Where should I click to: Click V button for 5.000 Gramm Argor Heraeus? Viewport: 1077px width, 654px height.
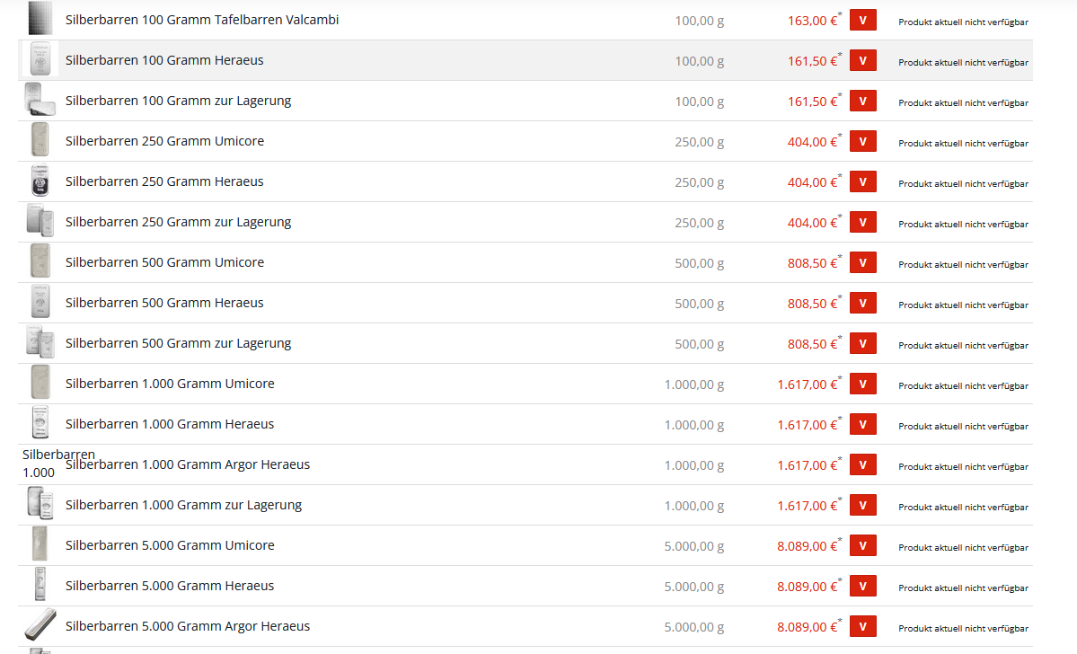coord(862,626)
